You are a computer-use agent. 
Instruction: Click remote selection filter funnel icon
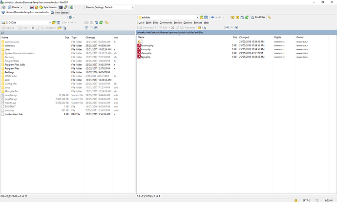(x=236, y=28)
